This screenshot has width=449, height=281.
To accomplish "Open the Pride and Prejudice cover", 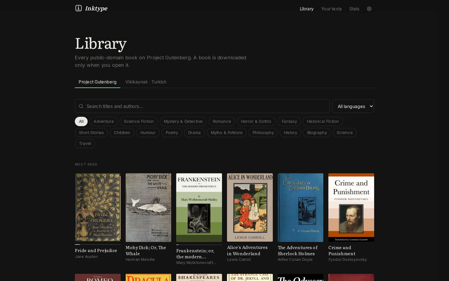I will coord(98,207).
